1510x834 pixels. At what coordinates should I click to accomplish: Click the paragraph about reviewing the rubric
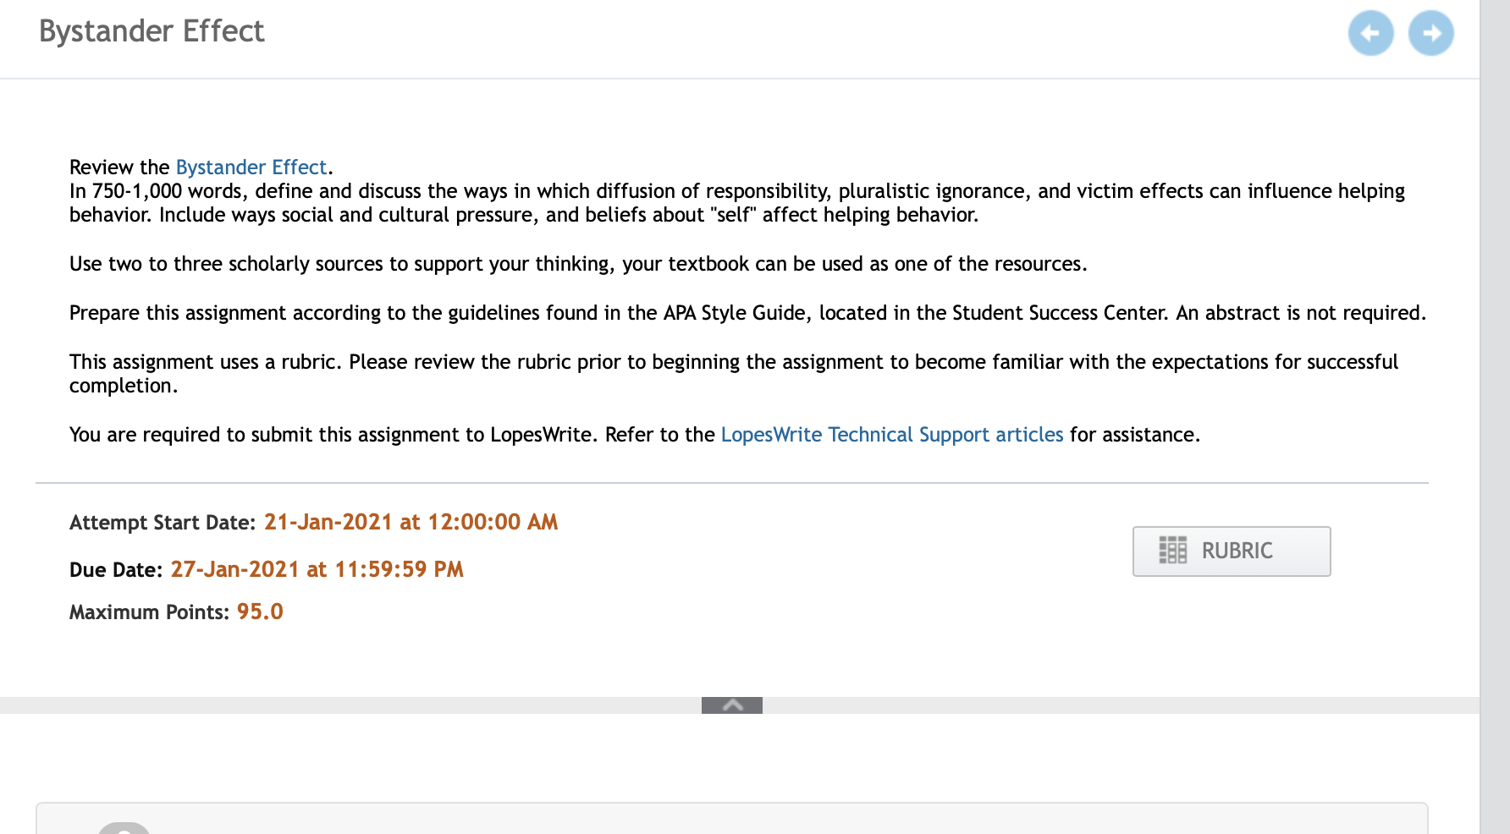click(x=734, y=373)
